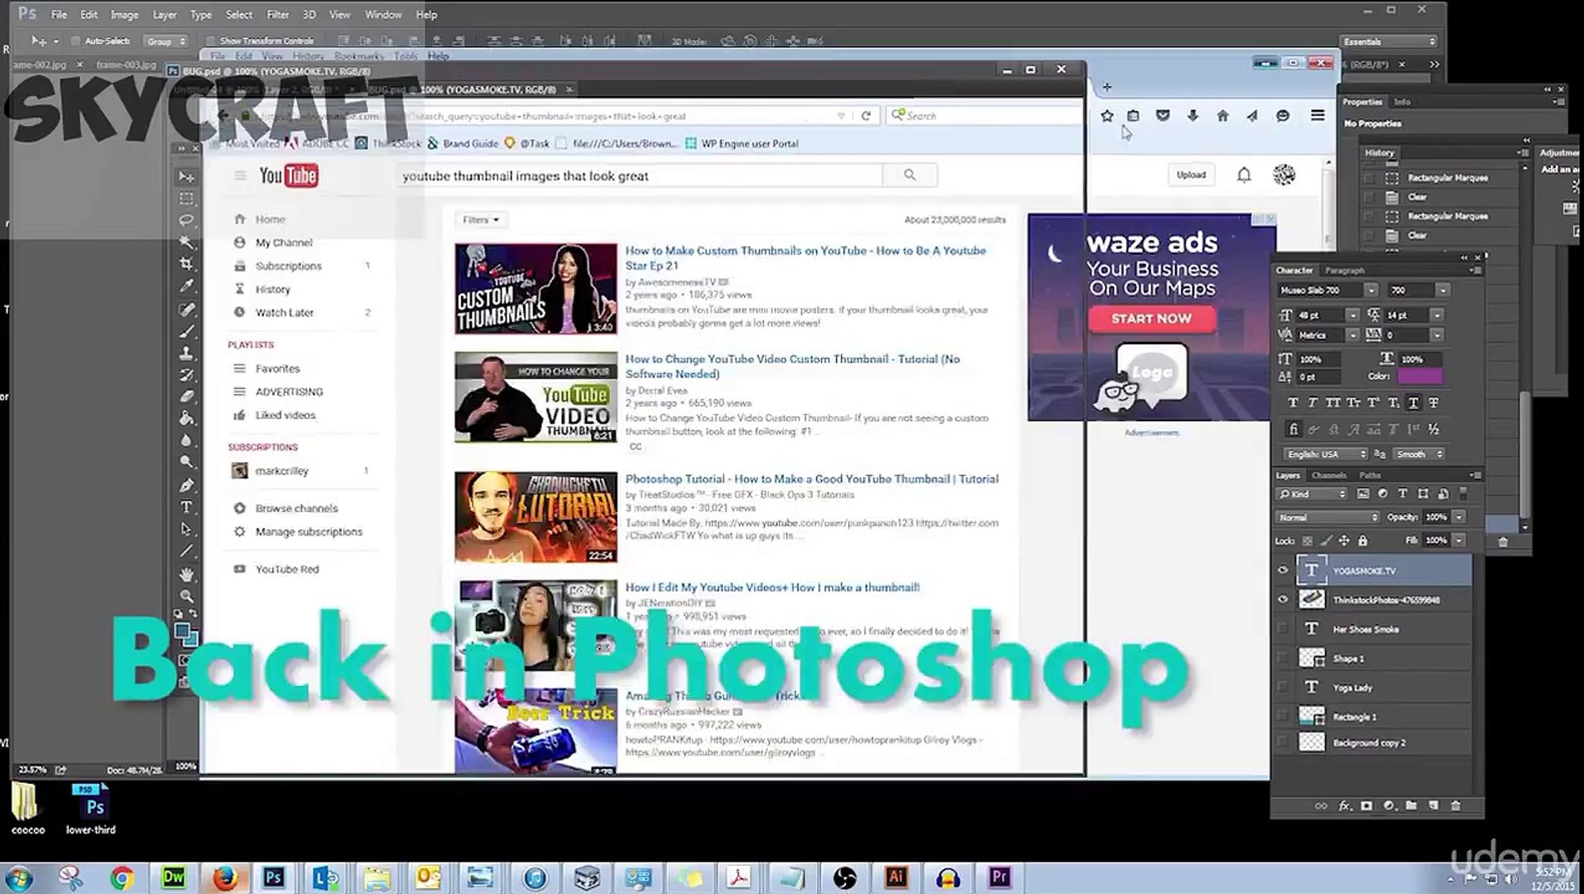The height and width of the screenshot is (894, 1584).
Task: Open the Filter menu
Action: [x=277, y=14]
